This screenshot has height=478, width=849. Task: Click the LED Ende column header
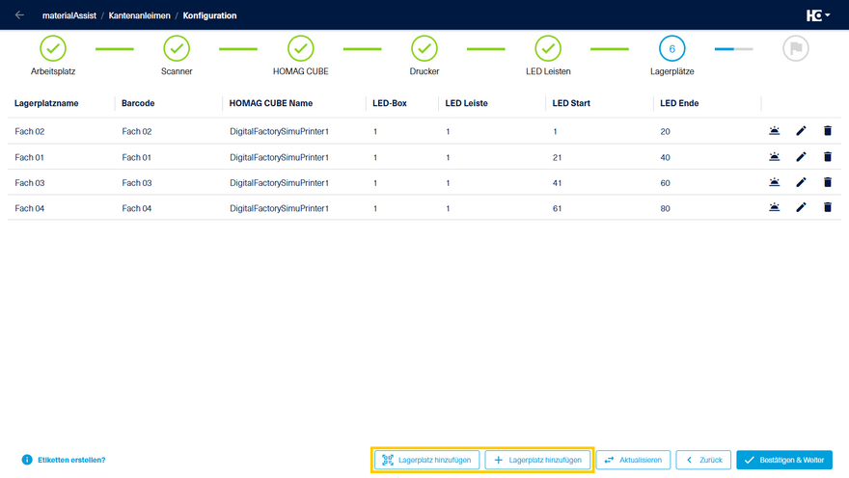click(x=679, y=103)
